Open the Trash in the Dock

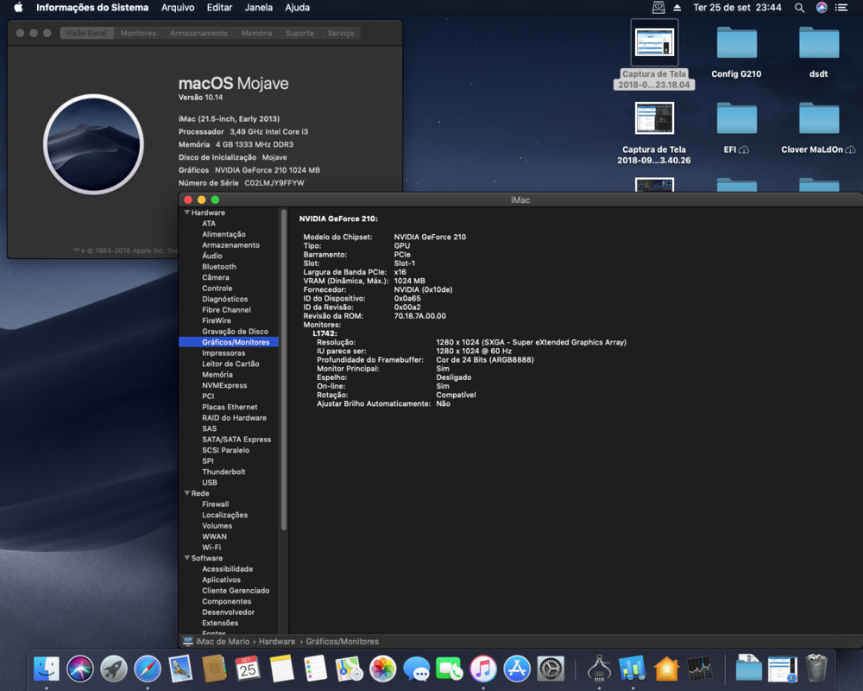[816, 669]
